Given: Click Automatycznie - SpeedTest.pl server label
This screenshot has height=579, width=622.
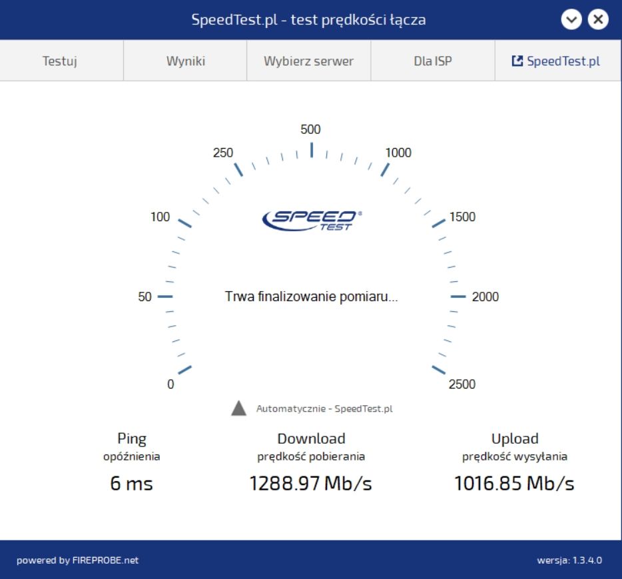Looking at the screenshot, I should coord(324,408).
